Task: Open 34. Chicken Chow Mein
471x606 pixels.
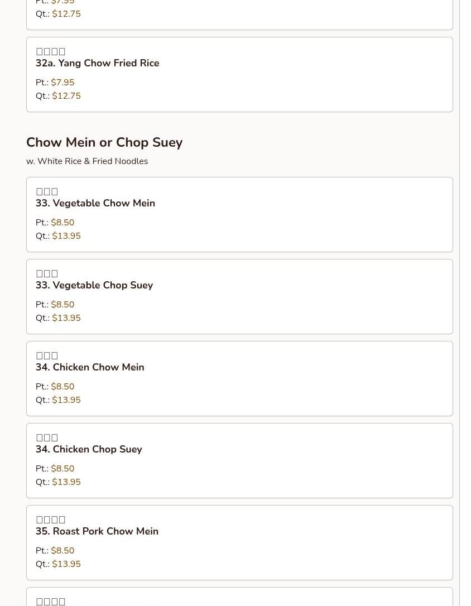Action: (x=89, y=367)
